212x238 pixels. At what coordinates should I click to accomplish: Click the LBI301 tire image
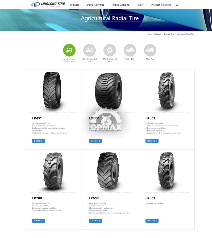pos(109,91)
